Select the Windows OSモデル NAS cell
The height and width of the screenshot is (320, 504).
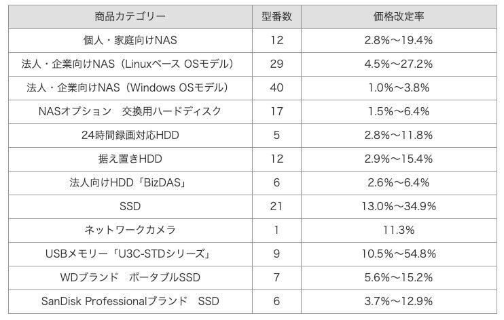[129, 88]
